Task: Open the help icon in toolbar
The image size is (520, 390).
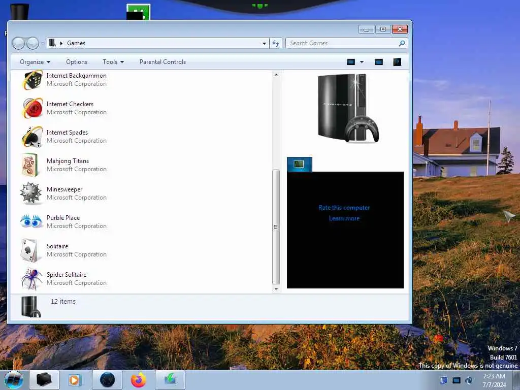Action: coord(397,62)
